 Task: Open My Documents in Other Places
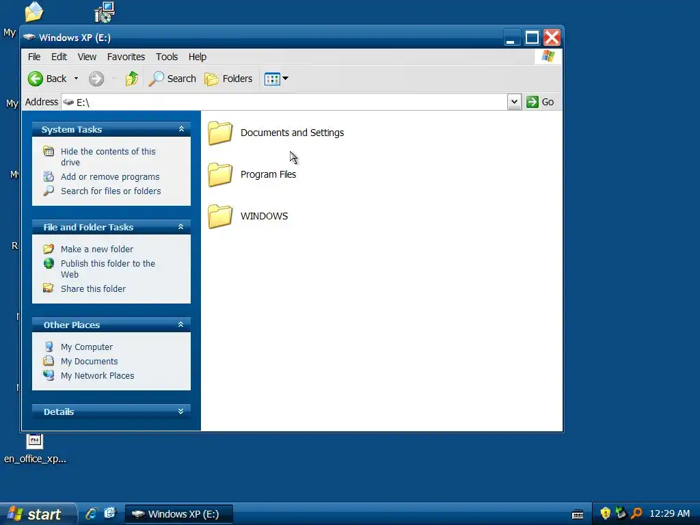[x=90, y=361]
